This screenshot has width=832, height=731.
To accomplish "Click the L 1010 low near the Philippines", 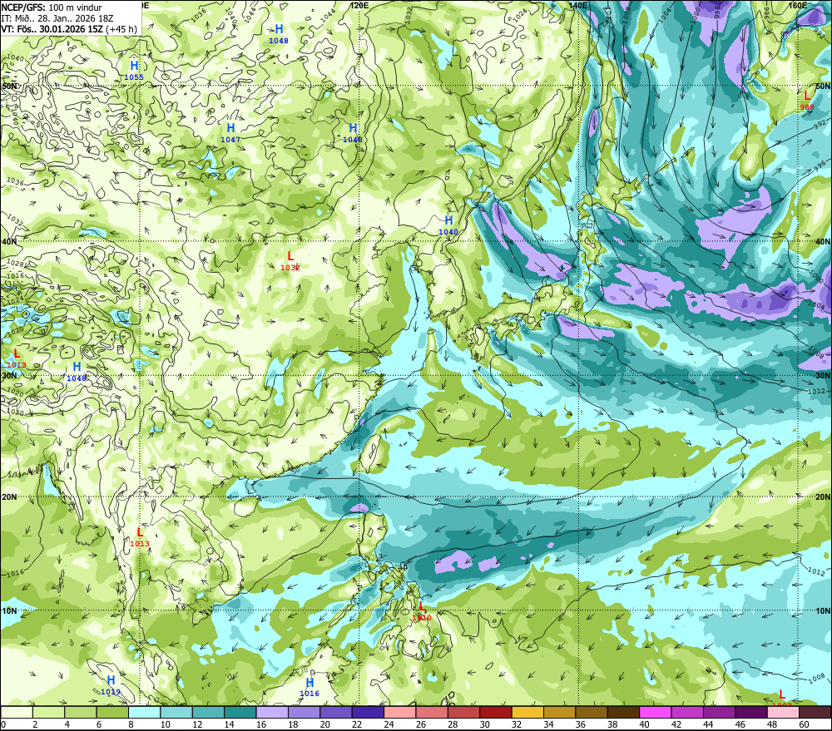I will tap(421, 611).
